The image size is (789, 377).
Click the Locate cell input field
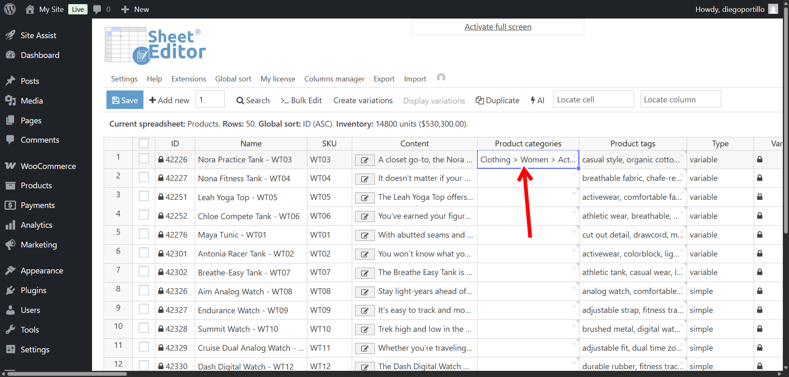click(593, 99)
